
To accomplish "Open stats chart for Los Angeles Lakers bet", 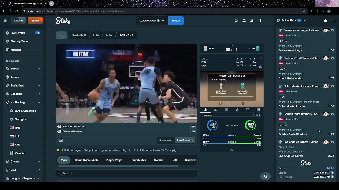I will [x=333, y=142].
